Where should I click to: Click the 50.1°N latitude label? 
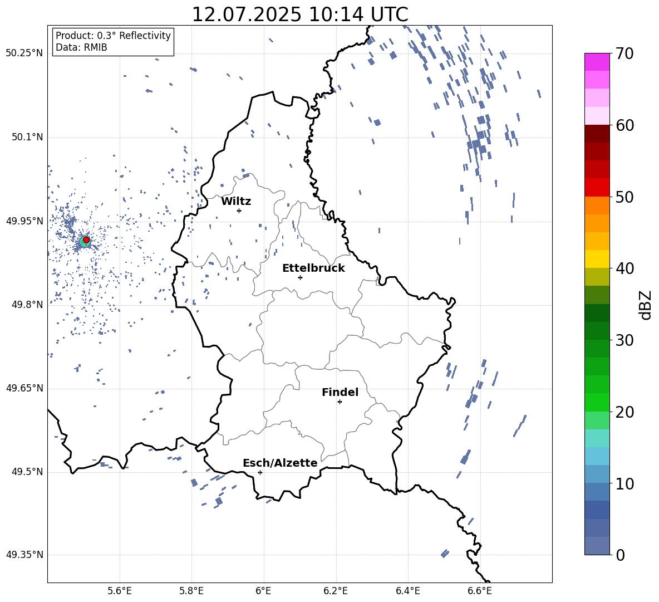pos(27,138)
